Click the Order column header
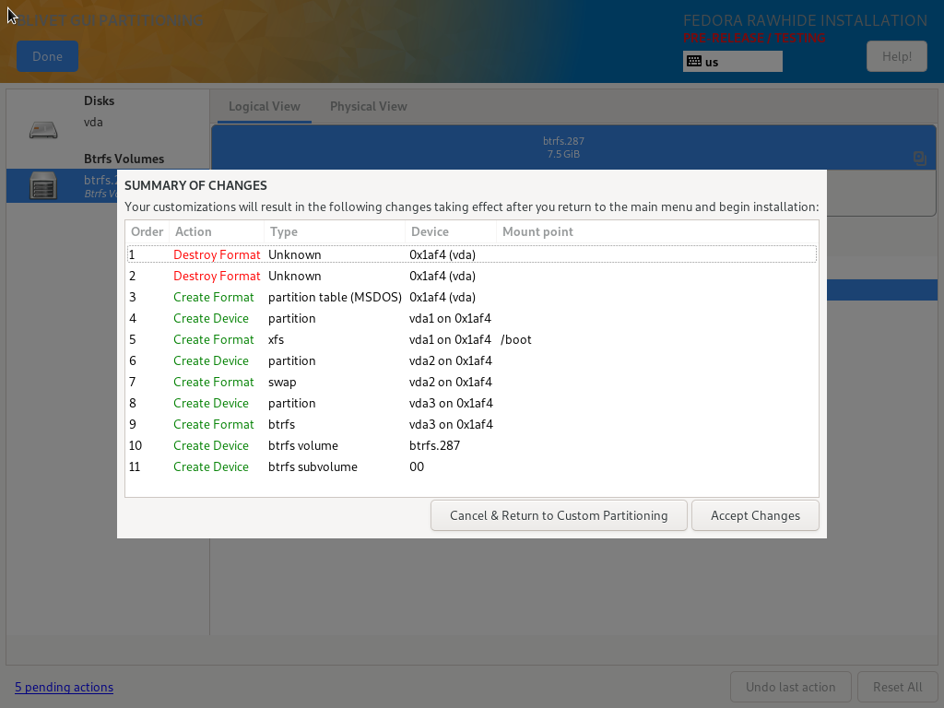 click(147, 231)
